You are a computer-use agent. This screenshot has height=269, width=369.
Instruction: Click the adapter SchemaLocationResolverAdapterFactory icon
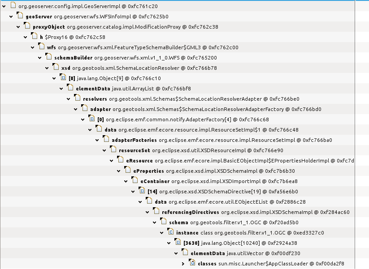pyautogui.click(x=84, y=108)
